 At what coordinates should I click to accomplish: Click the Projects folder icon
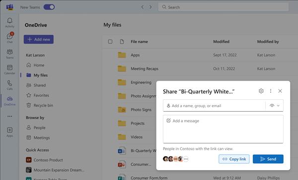[x=122, y=123]
